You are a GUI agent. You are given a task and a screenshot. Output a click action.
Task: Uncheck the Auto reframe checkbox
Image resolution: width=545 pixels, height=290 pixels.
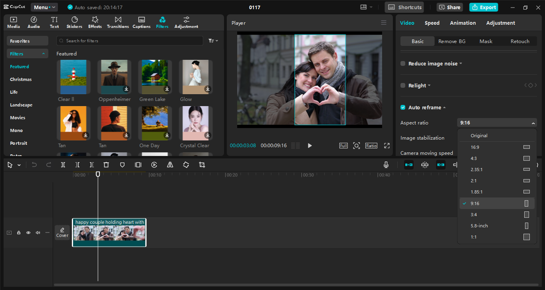tap(403, 108)
